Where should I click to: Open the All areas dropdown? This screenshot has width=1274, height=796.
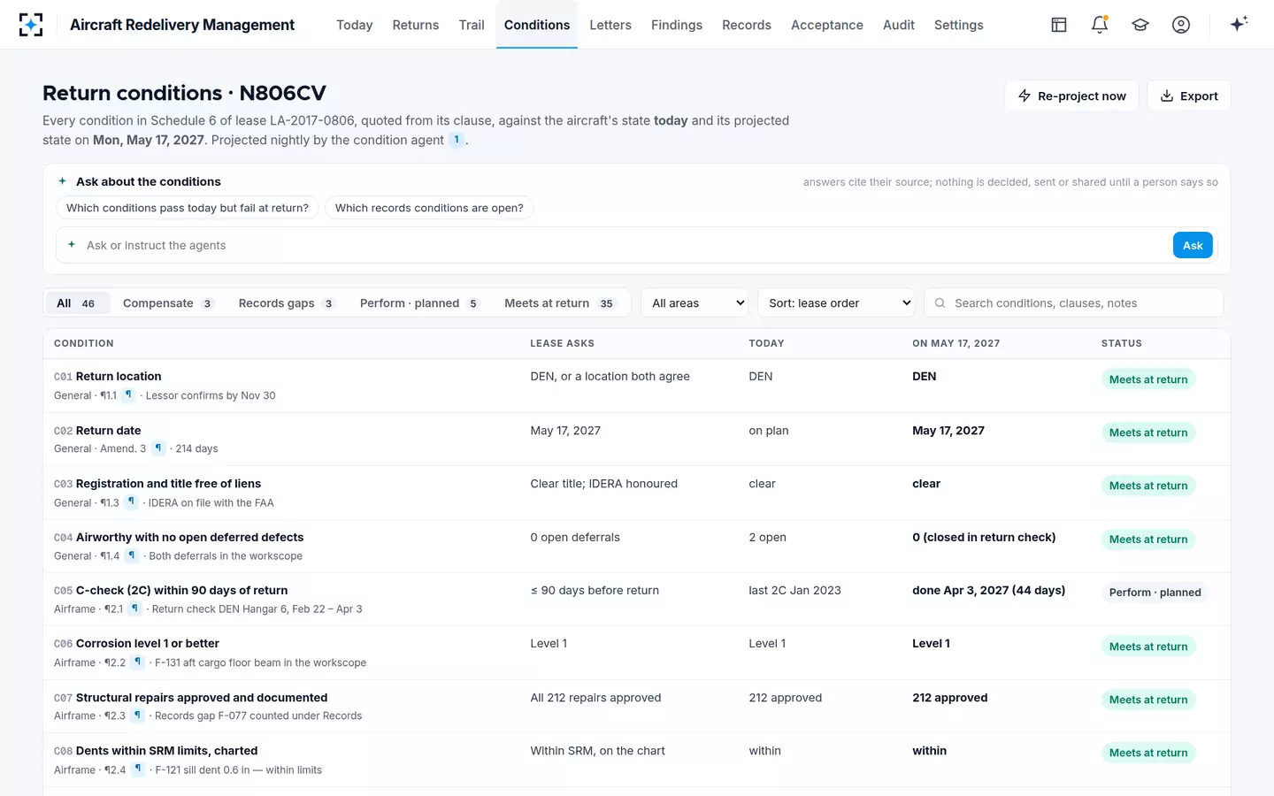point(695,302)
